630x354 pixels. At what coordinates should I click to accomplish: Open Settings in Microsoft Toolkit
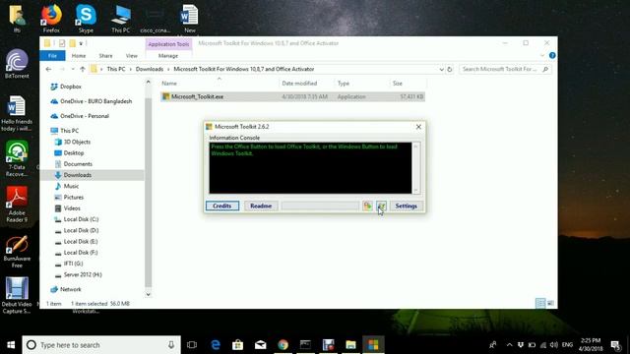pyautogui.click(x=407, y=206)
